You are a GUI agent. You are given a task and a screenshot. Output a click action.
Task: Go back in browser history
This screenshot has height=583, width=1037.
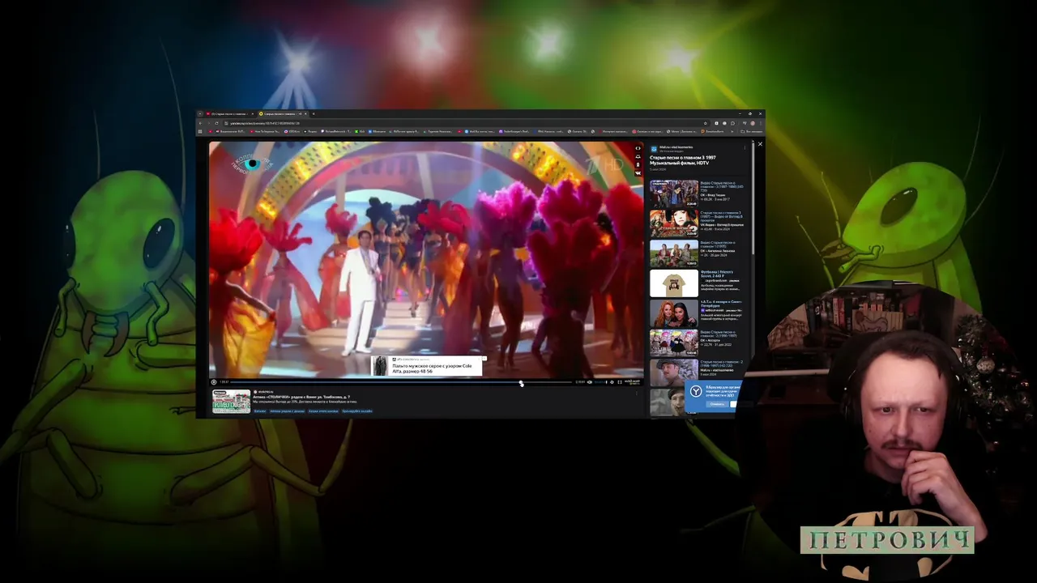(201, 123)
